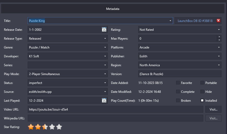Set rating with the second star
This screenshot has width=227, height=134.
coord(38,127)
